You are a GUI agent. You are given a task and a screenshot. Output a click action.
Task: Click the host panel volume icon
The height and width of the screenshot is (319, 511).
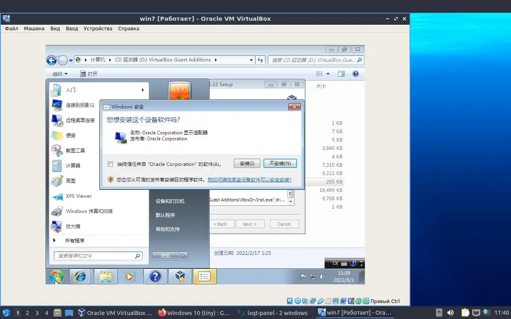[450, 313]
